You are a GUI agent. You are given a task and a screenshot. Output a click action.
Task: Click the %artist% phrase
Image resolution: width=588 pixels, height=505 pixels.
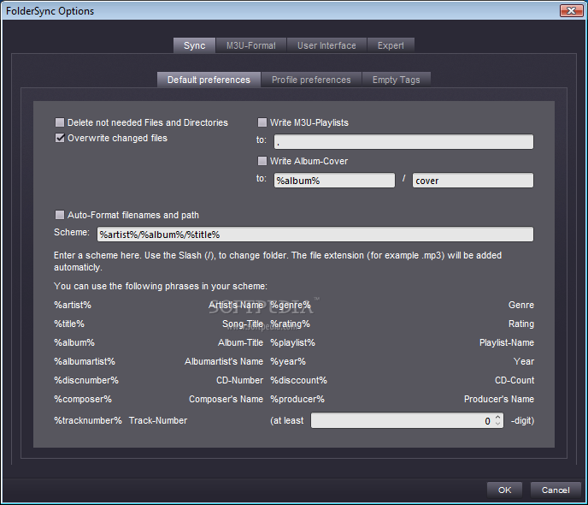(73, 305)
